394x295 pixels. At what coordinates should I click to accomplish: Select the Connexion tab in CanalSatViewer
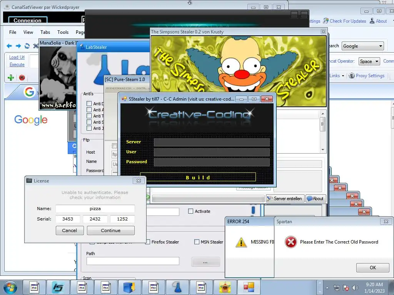point(28,20)
